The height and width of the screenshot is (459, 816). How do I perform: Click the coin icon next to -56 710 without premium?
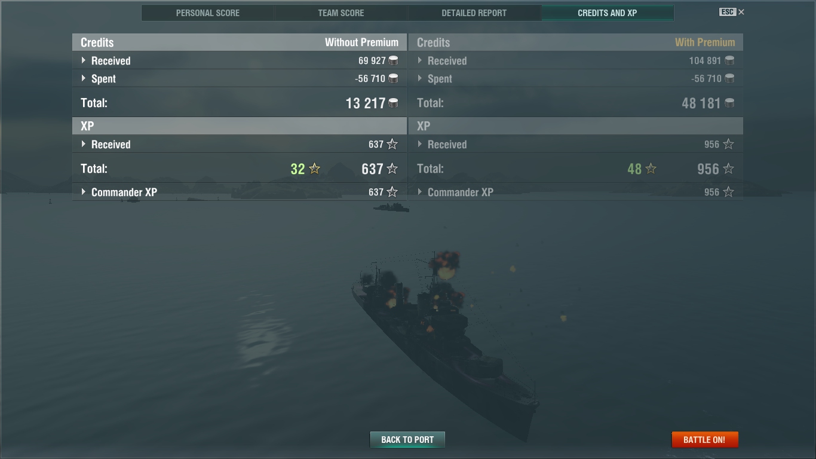[x=393, y=78]
